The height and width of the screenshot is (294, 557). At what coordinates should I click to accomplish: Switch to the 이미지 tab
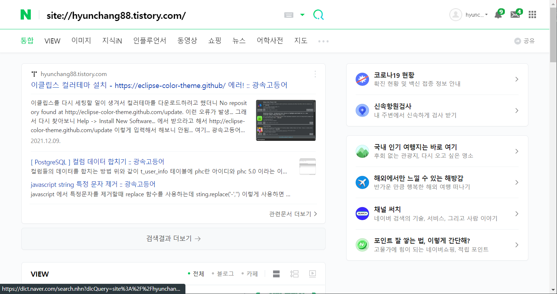pyautogui.click(x=81, y=41)
